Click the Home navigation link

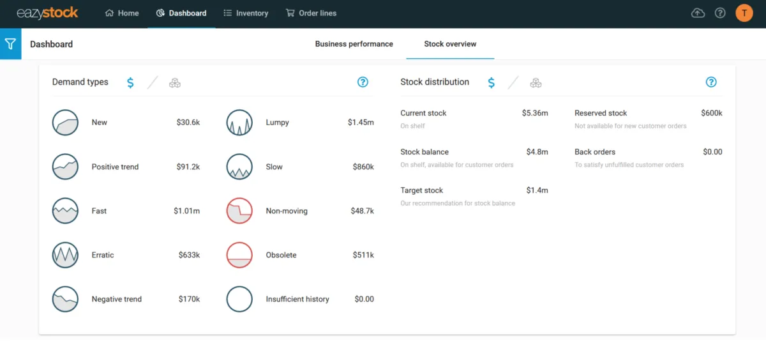point(122,13)
